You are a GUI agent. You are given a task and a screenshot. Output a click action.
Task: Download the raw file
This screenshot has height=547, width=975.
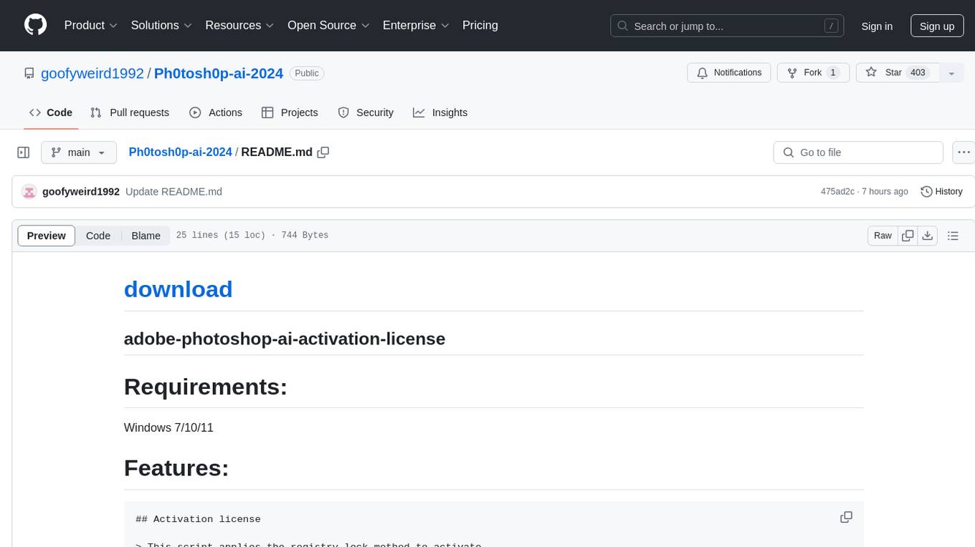click(x=928, y=236)
